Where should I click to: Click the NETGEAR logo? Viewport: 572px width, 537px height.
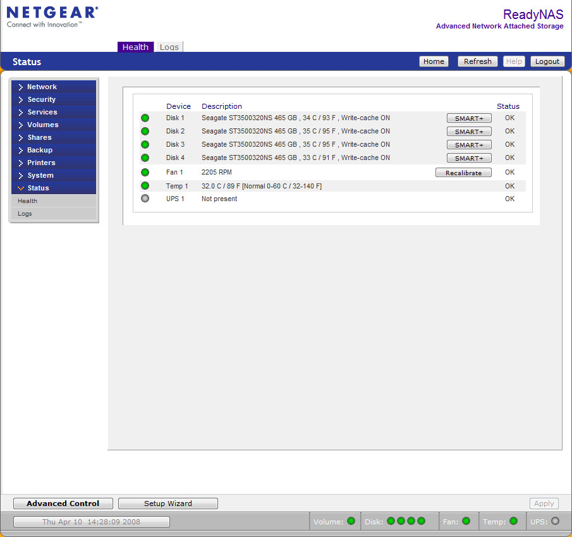point(52,17)
